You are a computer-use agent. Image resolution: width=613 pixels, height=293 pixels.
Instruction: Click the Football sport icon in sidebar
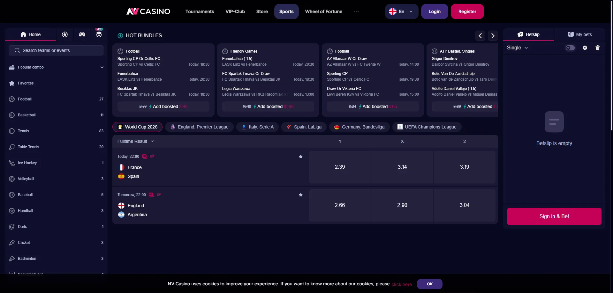pyautogui.click(x=12, y=99)
